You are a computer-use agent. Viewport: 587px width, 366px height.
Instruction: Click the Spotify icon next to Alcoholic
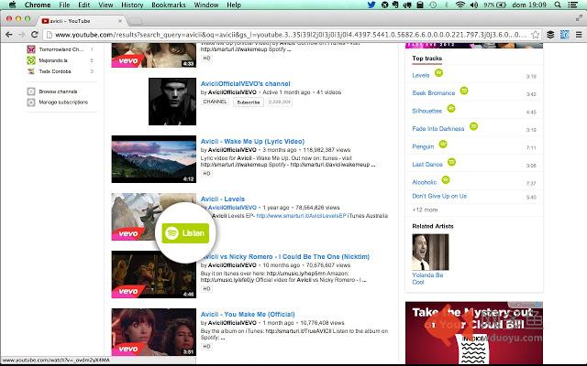tap(446, 179)
